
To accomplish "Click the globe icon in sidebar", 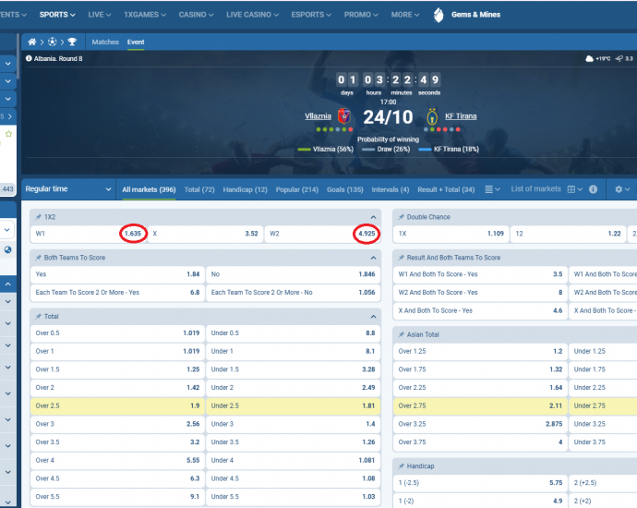I will (7, 249).
